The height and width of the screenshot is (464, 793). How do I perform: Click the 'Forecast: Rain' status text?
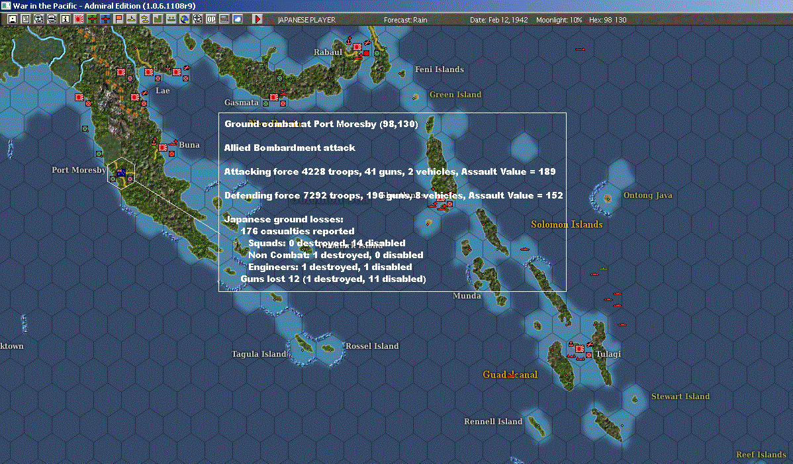tap(405, 20)
